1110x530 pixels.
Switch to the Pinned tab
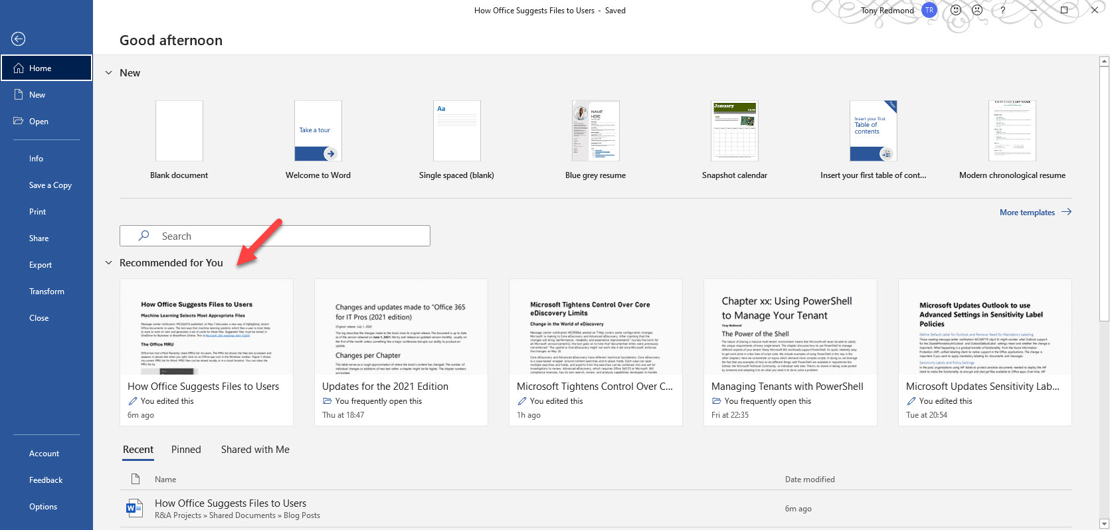(186, 450)
